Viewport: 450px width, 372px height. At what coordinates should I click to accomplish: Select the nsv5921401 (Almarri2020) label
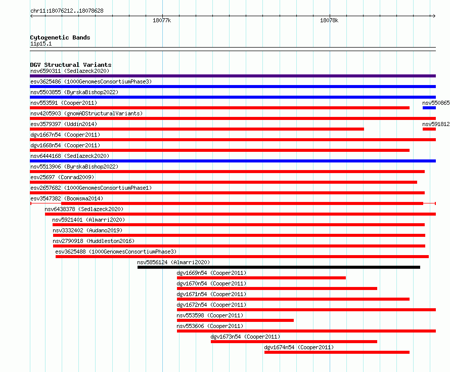[88, 220]
